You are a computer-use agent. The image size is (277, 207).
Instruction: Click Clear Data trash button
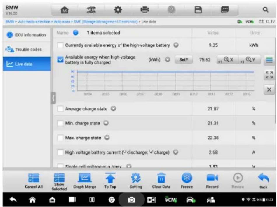[161, 181]
